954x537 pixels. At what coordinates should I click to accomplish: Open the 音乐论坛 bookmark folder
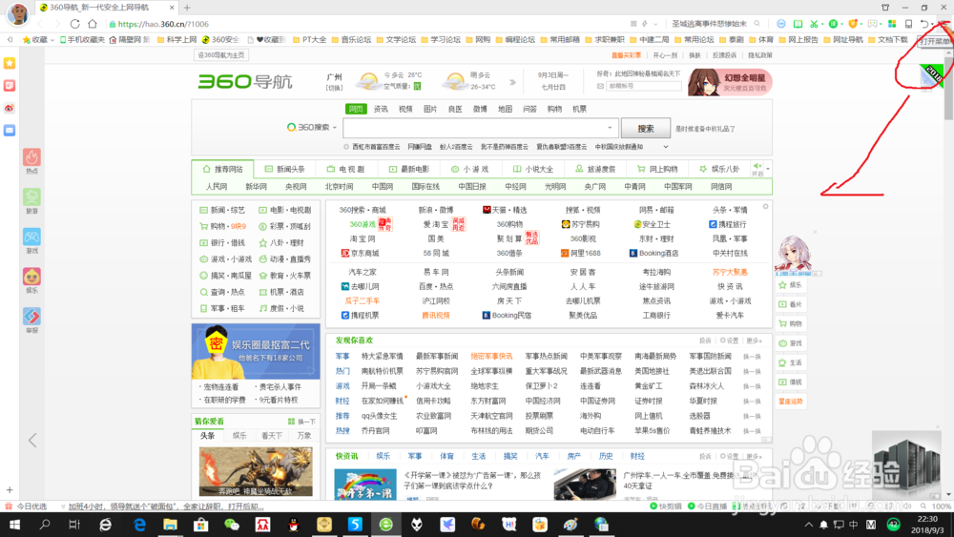351,39
